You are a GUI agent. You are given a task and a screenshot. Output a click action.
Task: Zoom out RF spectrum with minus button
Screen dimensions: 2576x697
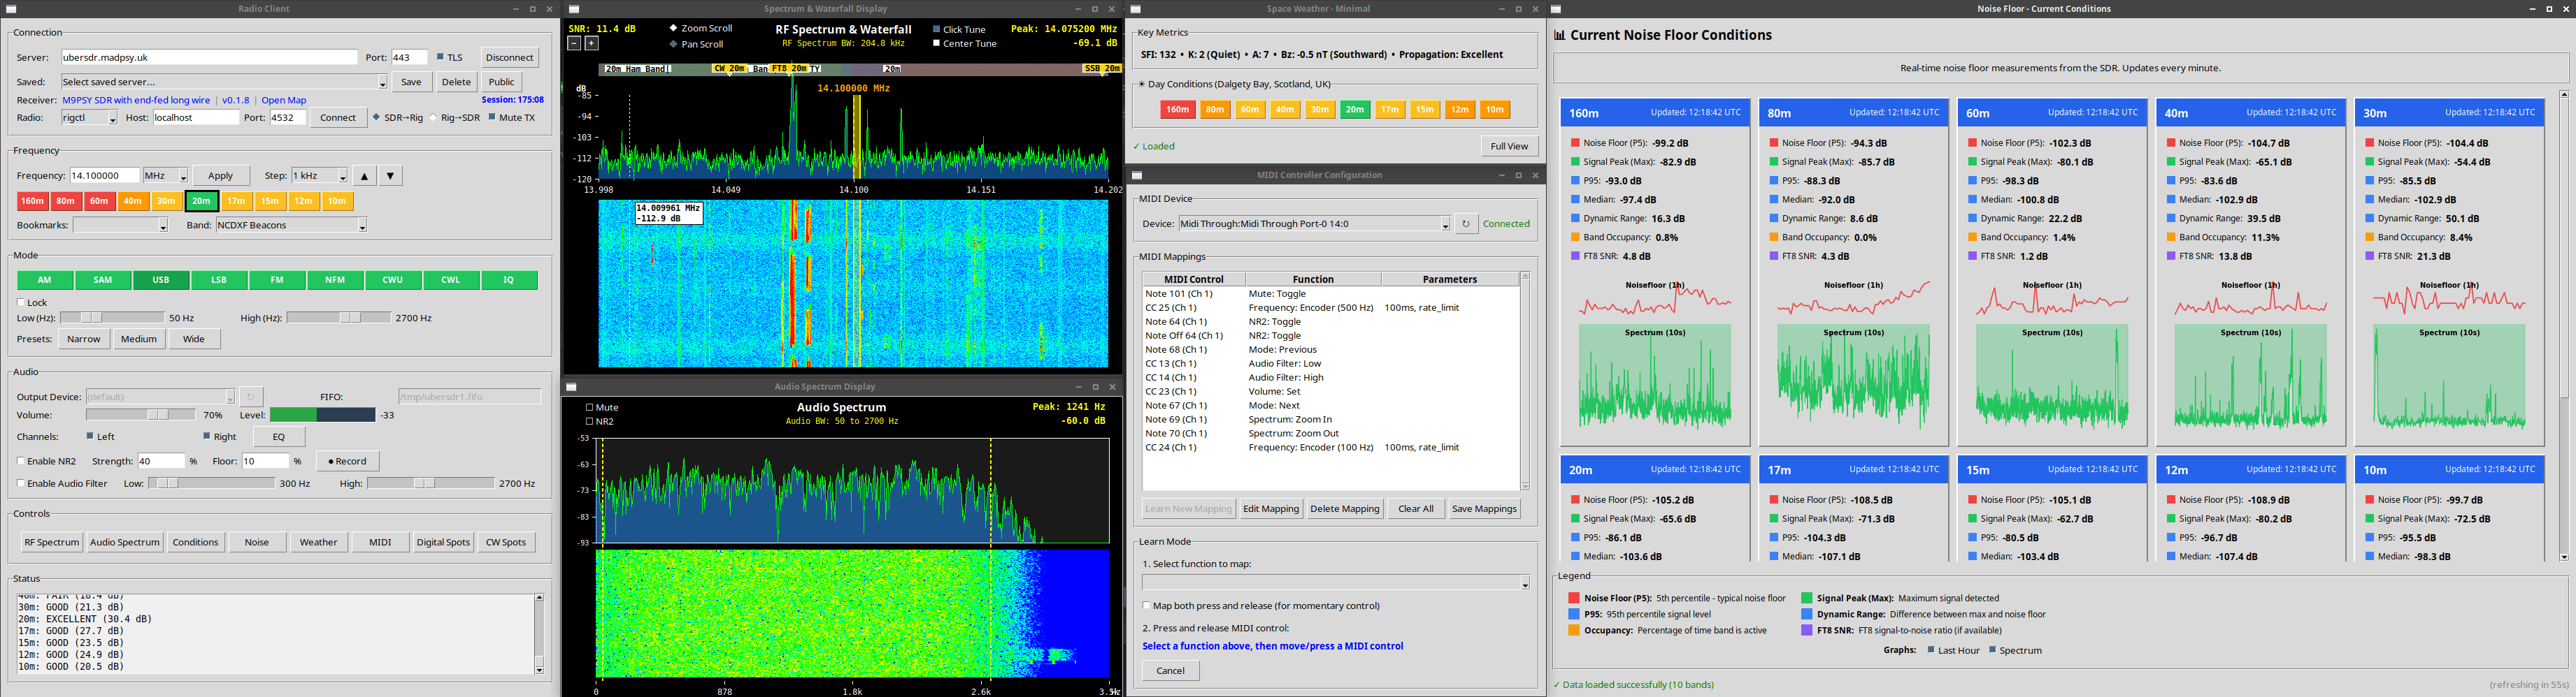click(x=574, y=43)
